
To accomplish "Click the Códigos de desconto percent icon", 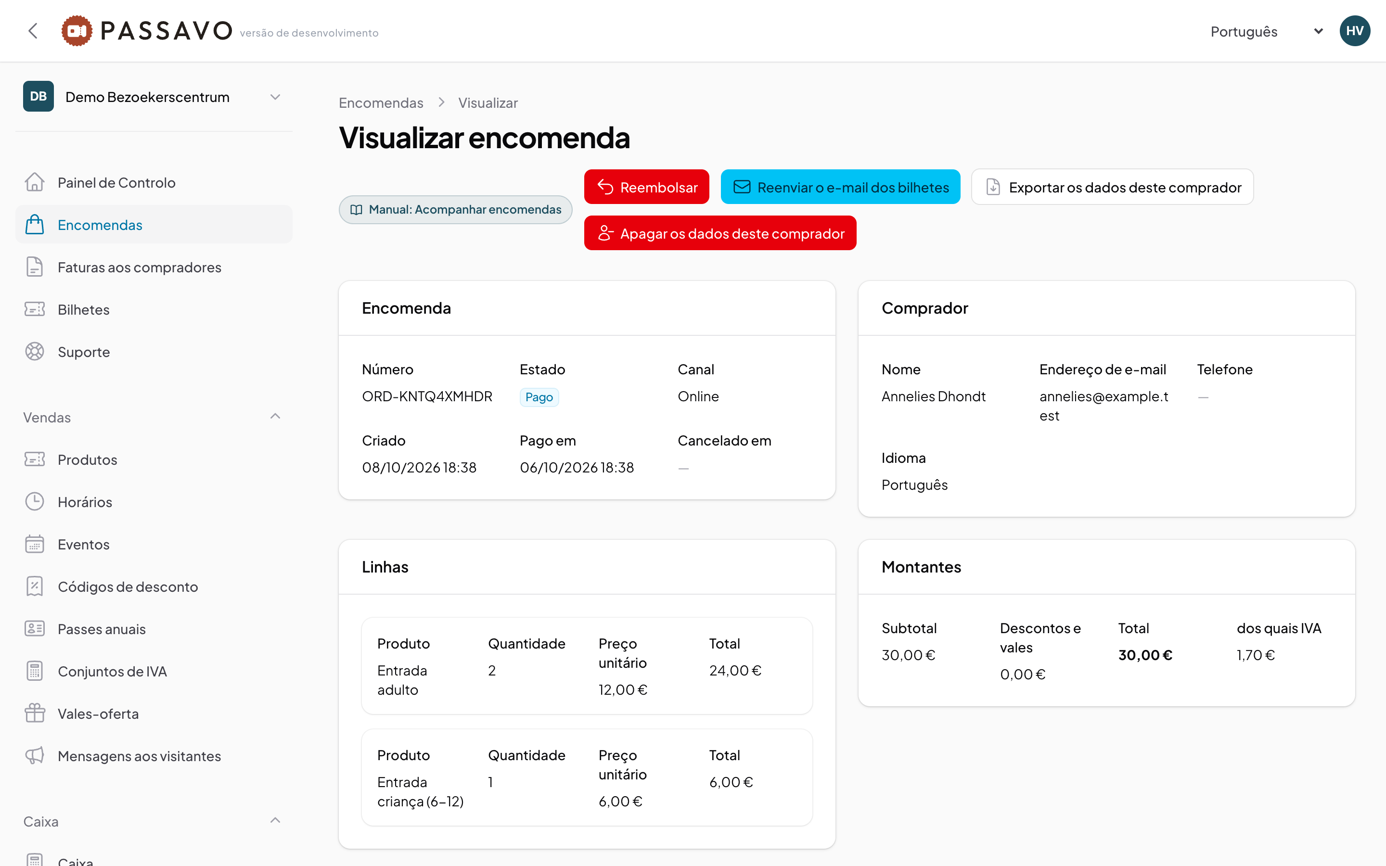I will coord(34,586).
